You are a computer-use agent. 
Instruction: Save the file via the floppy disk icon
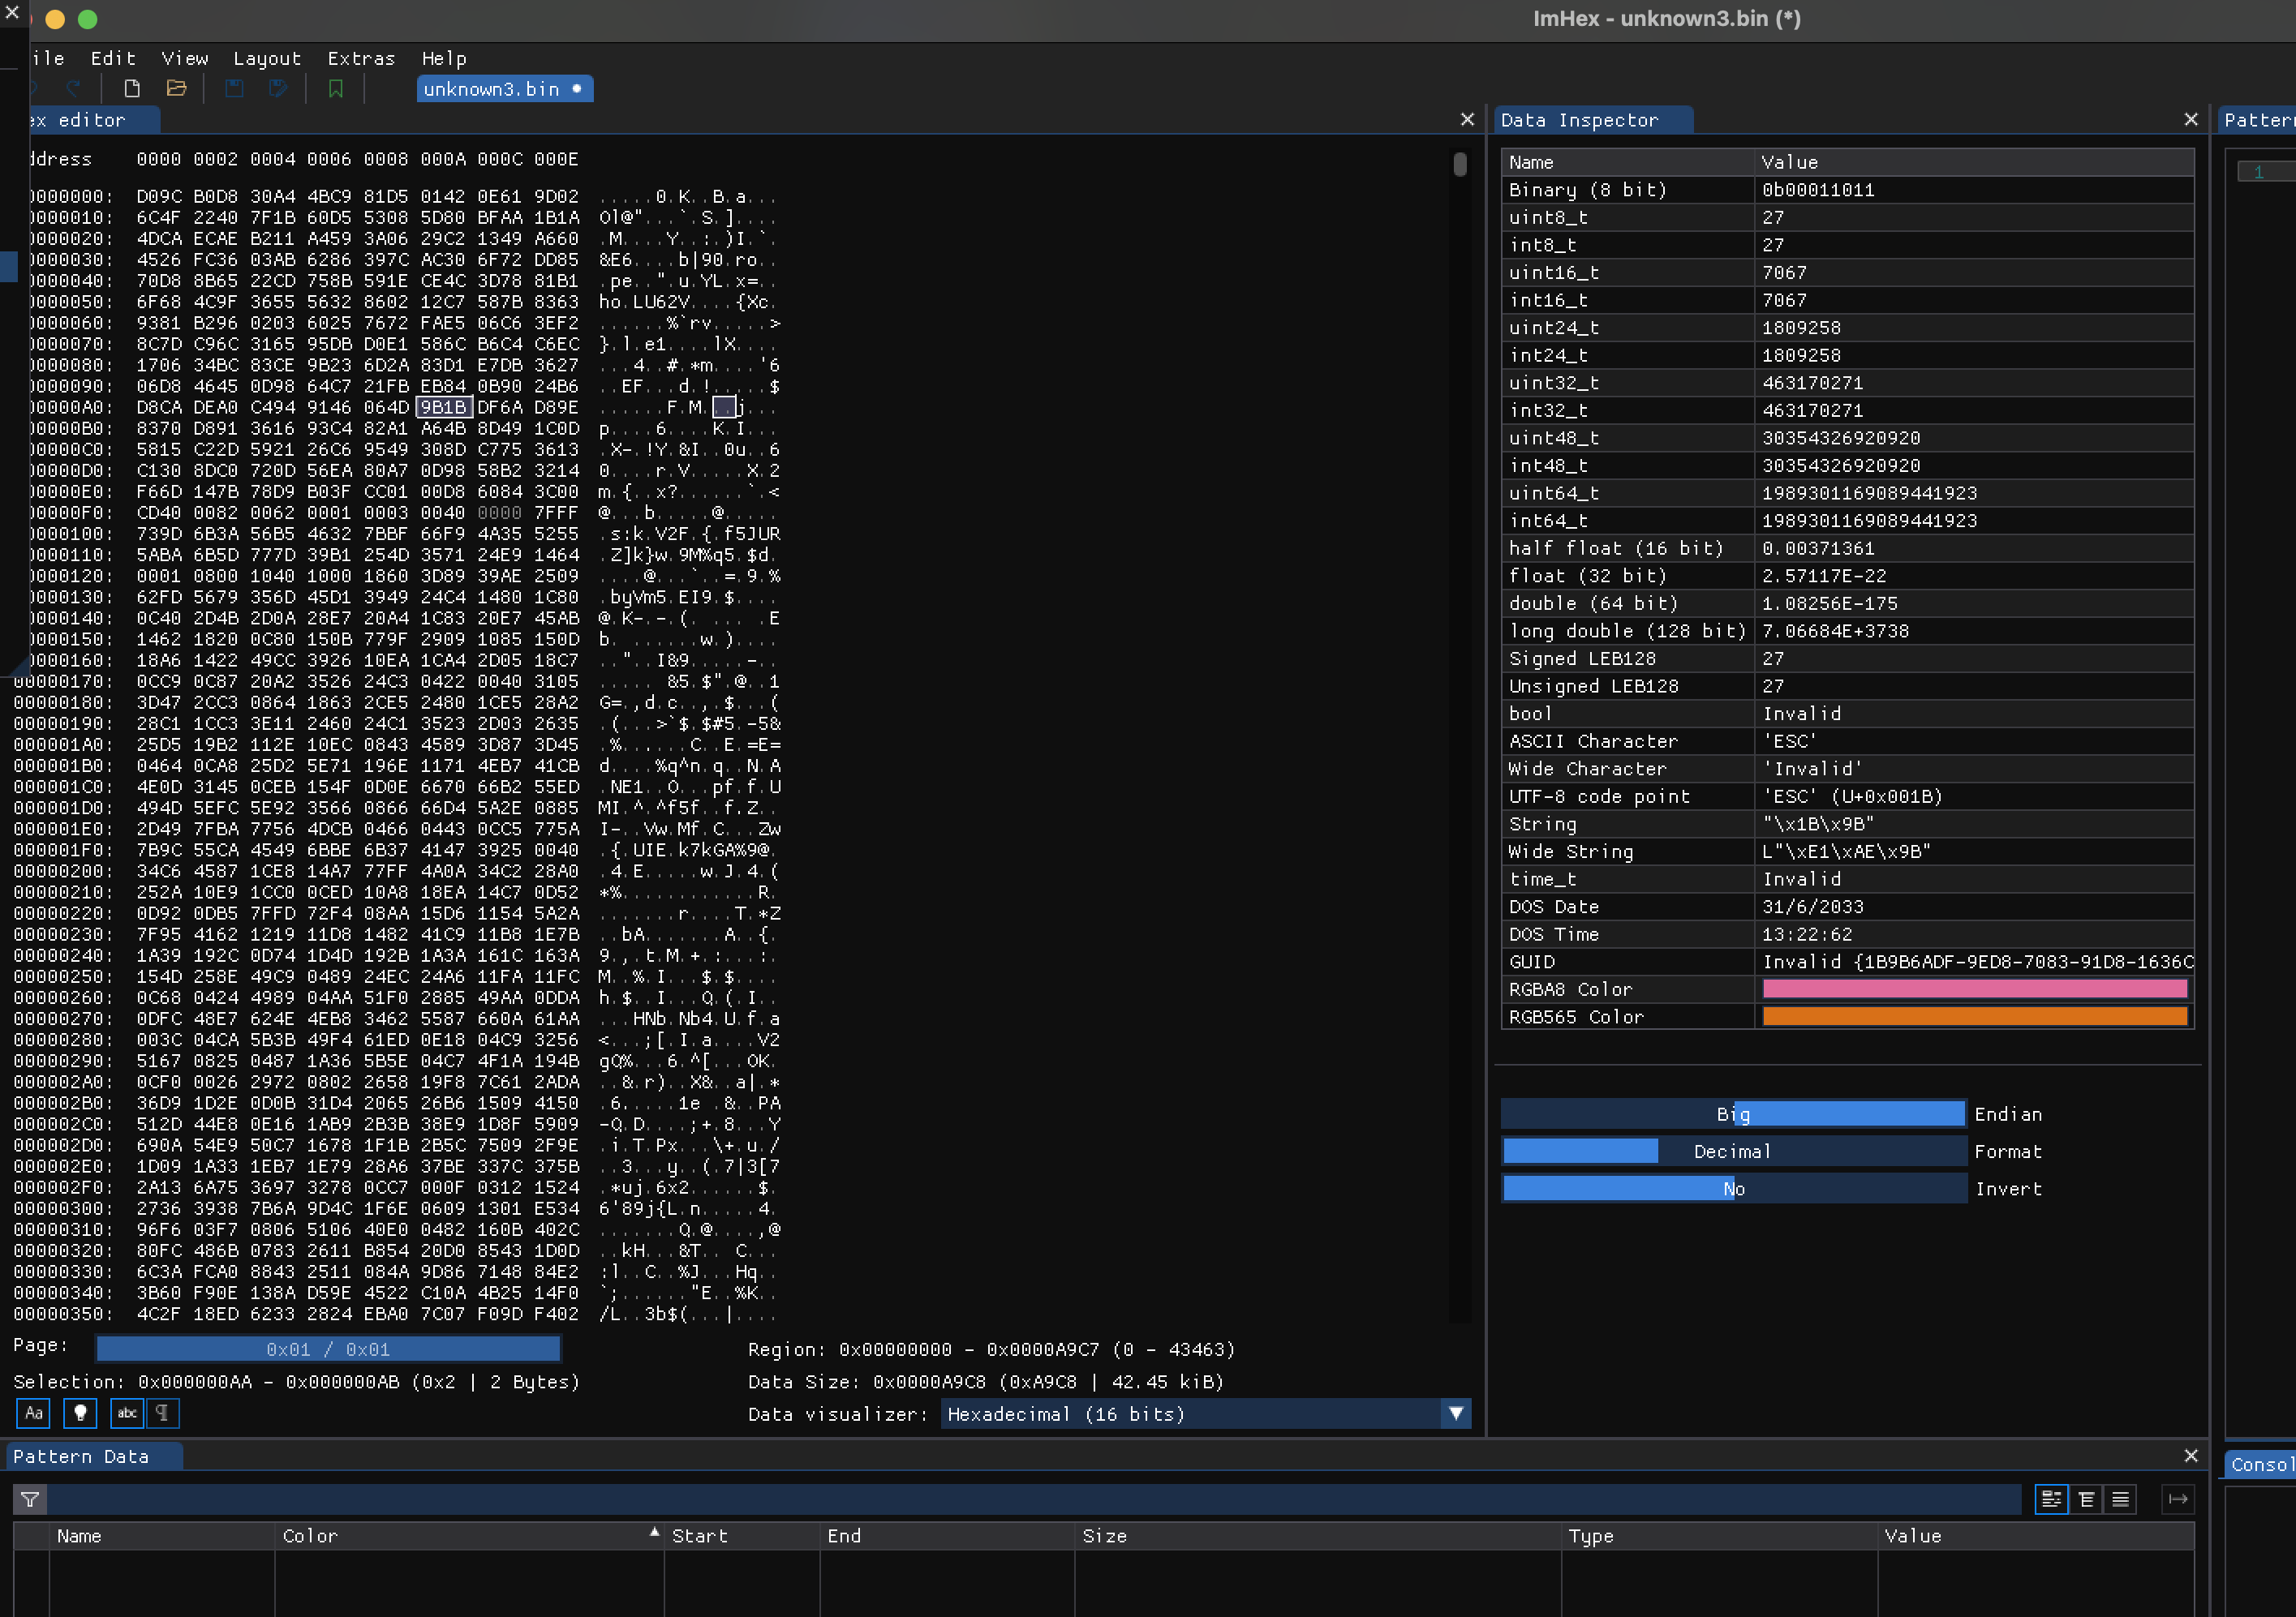coord(236,88)
